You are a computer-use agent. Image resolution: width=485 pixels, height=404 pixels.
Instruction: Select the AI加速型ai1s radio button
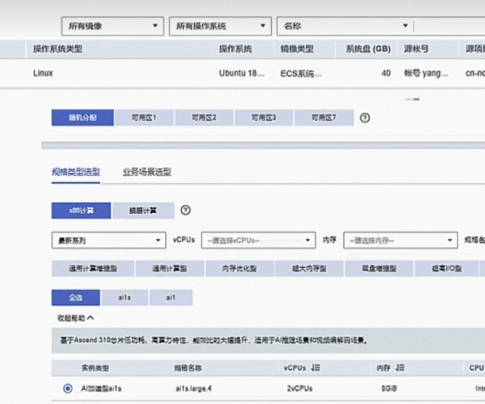tap(67, 388)
